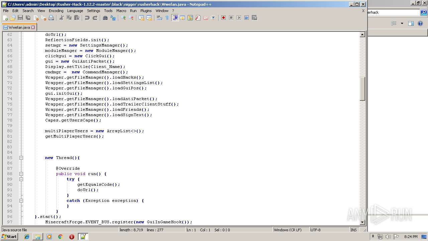Image resolution: width=428 pixels, height=241 pixels.
Task: Save the current file via toolbar
Action: (20, 18)
